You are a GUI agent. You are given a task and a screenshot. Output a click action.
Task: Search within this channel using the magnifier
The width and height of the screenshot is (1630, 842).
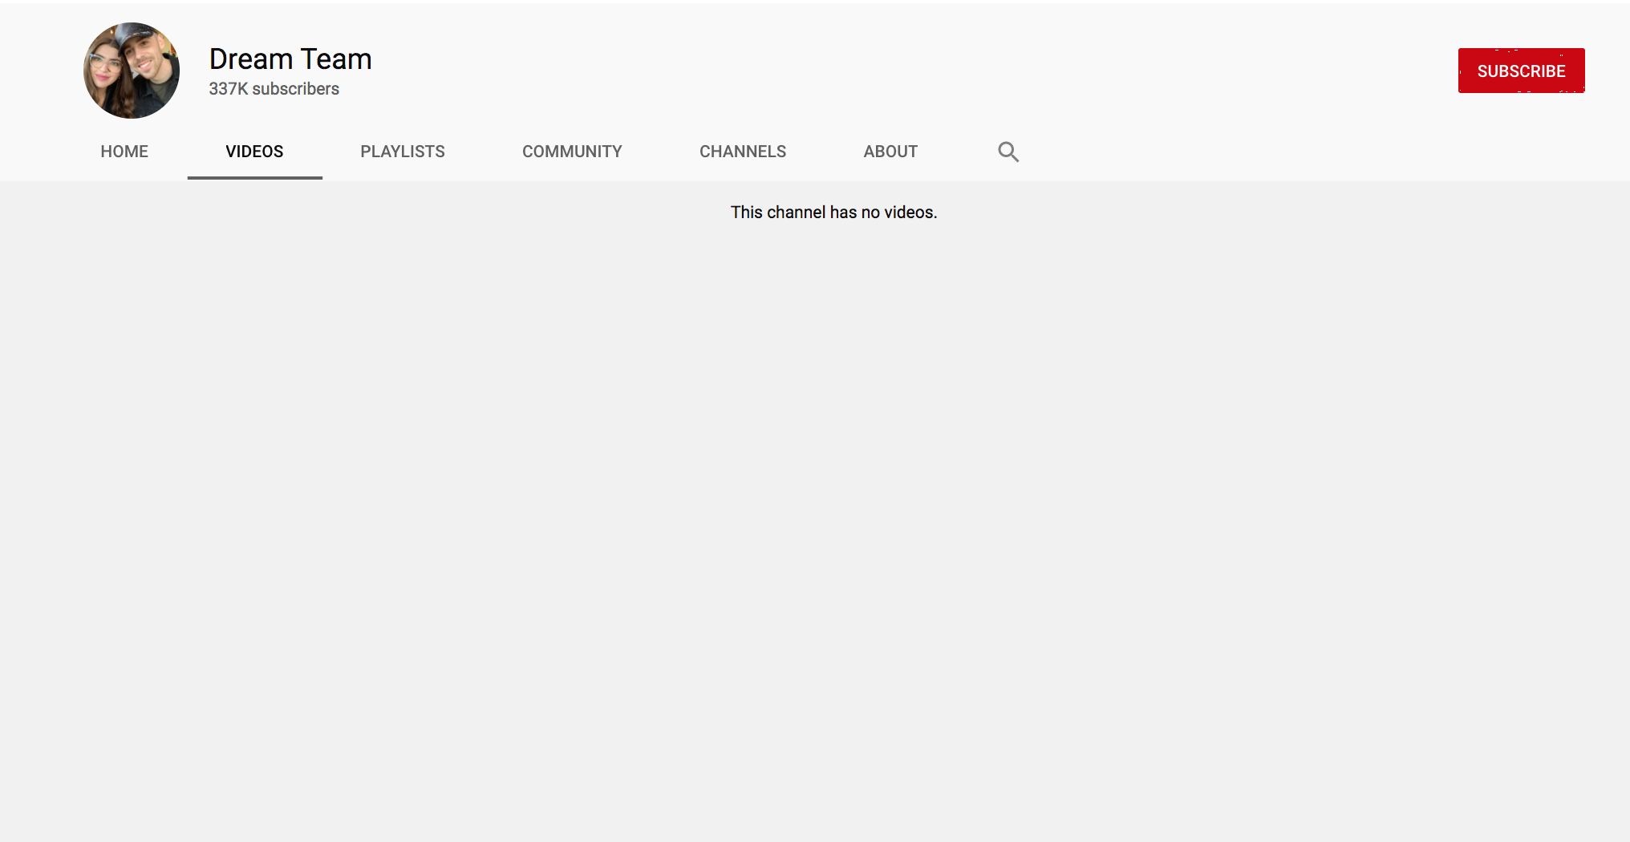point(1008,152)
